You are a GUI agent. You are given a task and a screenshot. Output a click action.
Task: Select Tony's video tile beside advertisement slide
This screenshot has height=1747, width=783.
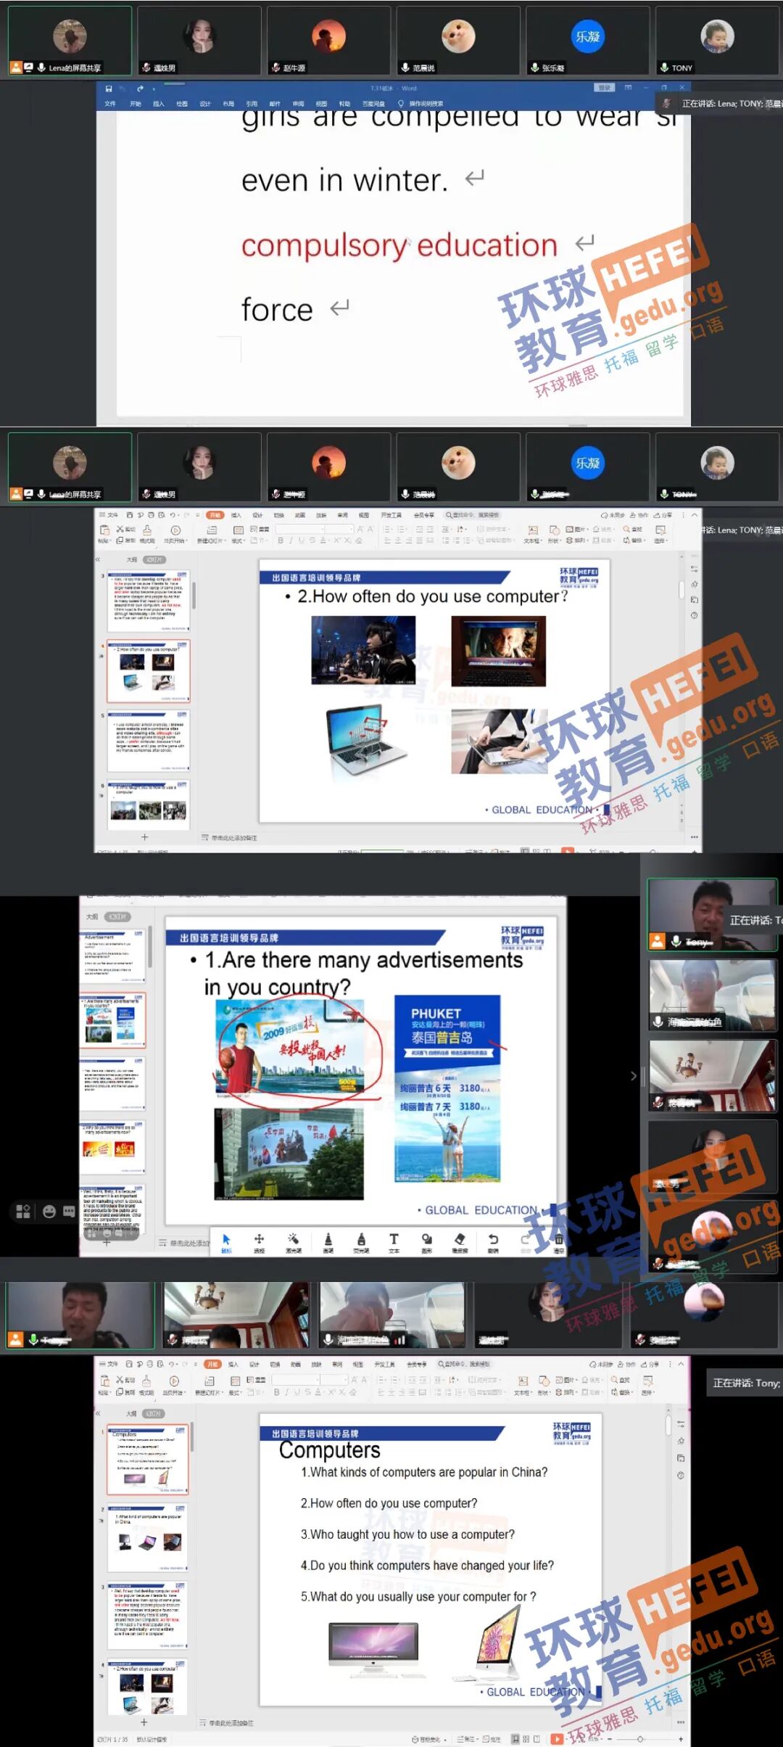[x=711, y=914]
